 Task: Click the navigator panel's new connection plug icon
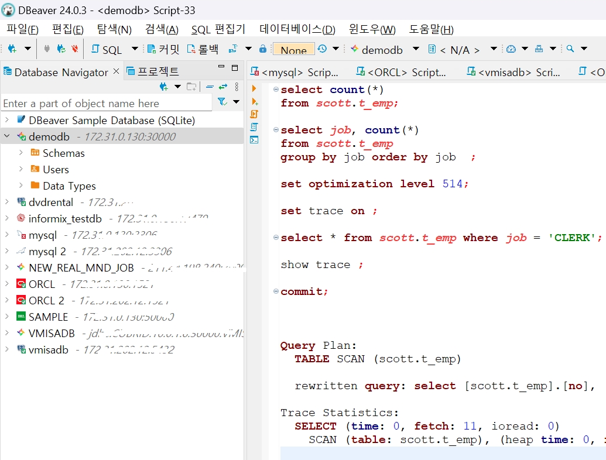point(163,87)
